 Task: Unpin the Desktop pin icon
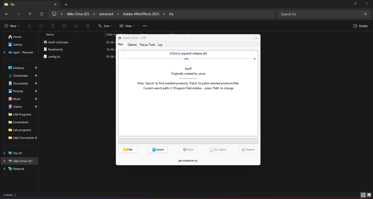click(x=36, y=68)
